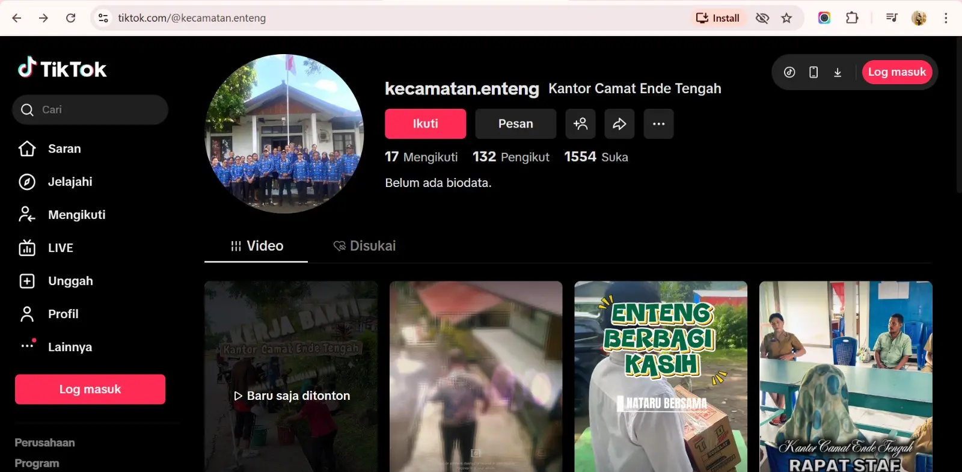Click top-right Log masuk button
962x472 pixels.
[x=897, y=72]
